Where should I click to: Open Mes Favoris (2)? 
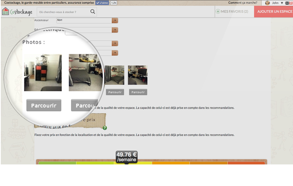[x=234, y=11]
